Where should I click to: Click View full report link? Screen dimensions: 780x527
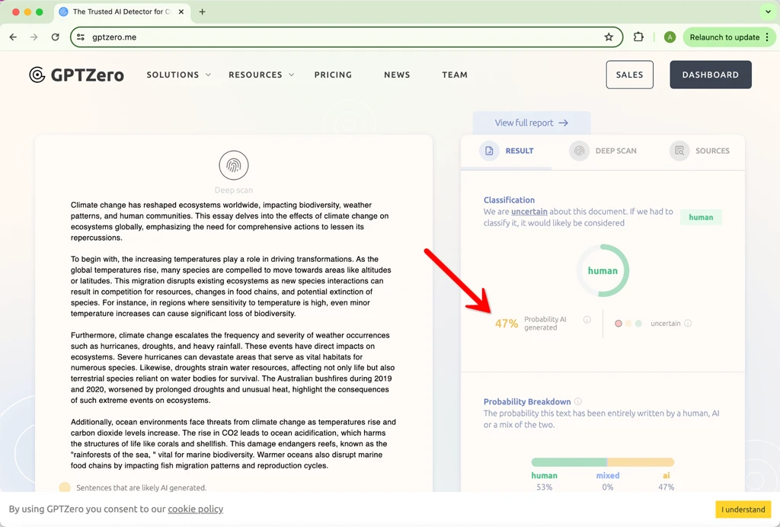click(x=531, y=123)
